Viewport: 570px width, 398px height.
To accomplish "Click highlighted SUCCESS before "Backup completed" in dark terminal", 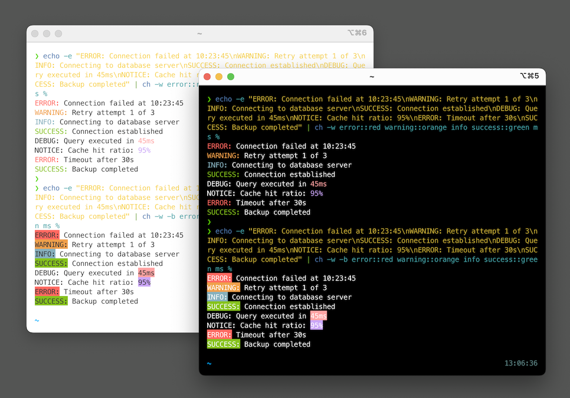I will 223,344.
